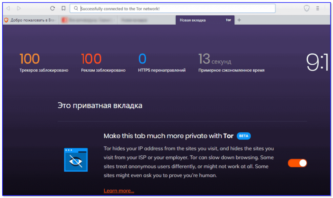Click the back navigation arrow
Viewport: 333px width, 198px height.
(x=8, y=8)
